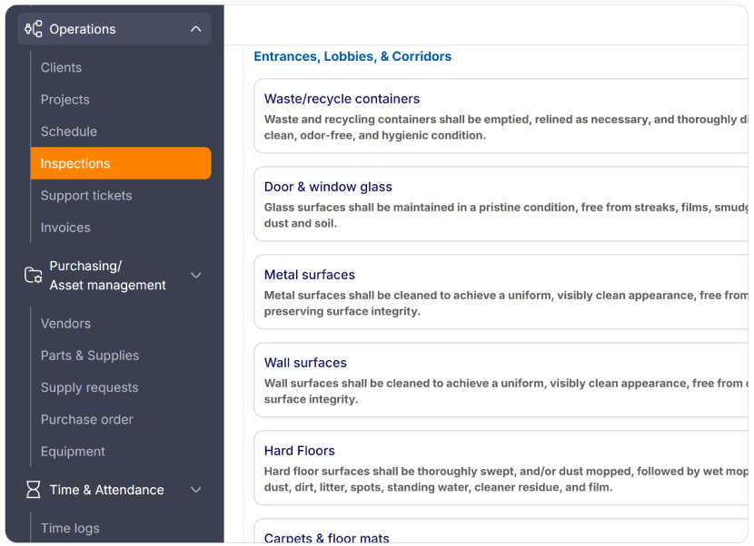Click the Purchasing folder-gear icon
Screen dimensions: 754x546
(34, 275)
